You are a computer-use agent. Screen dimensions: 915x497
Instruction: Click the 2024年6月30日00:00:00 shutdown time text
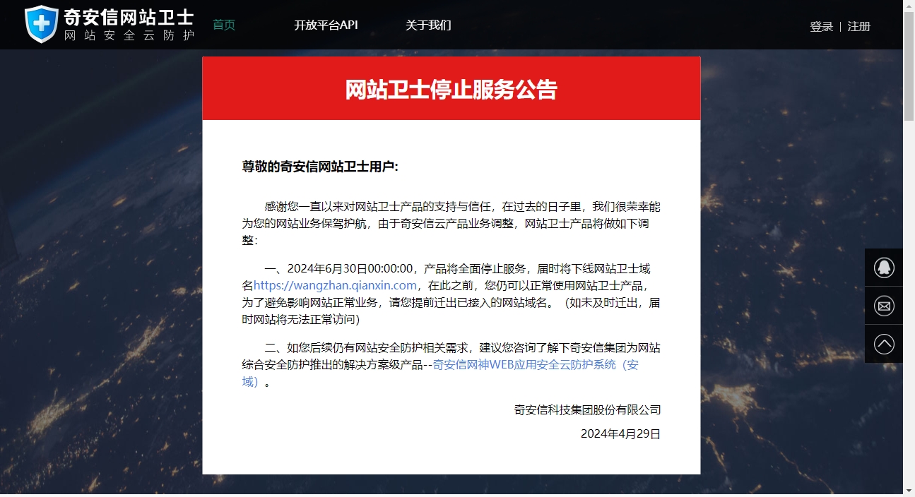click(350, 268)
